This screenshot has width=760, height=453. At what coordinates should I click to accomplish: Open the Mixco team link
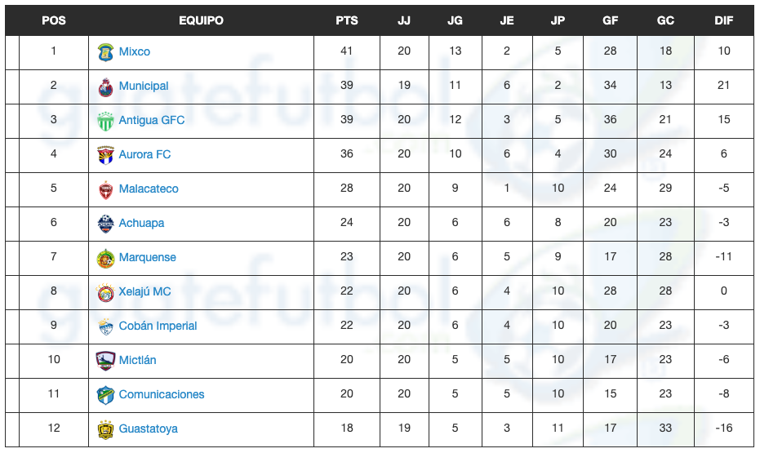coord(135,51)
